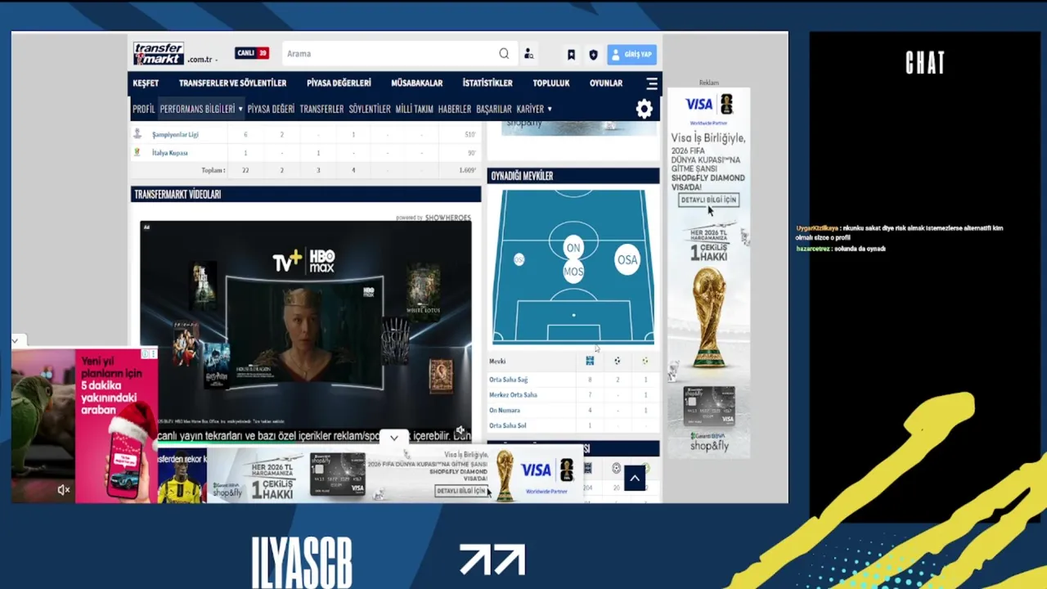
Task: Open the Orta Saha Sağ position link
Action: pyautogui.click(x=508, y=380)
